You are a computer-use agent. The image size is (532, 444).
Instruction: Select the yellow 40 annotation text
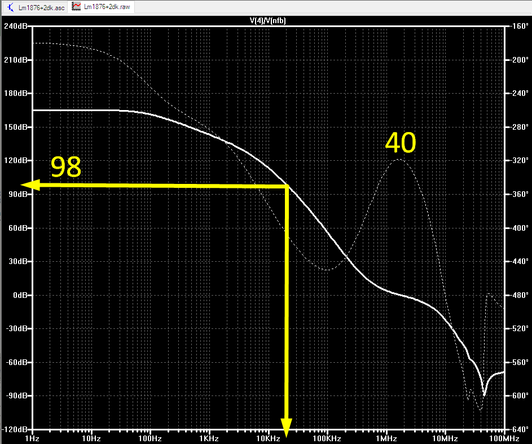(x=401, y=143)
